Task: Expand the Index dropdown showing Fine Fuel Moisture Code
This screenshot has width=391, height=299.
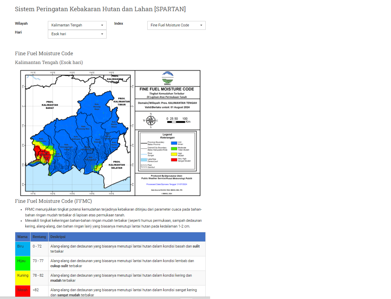Action: [x=176, y=25]
